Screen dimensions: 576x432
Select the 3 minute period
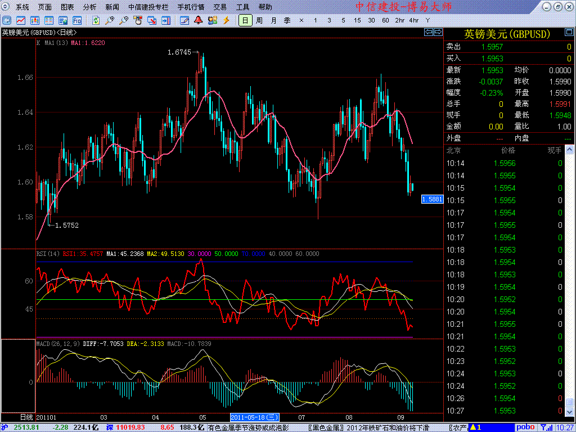(329, 21)
